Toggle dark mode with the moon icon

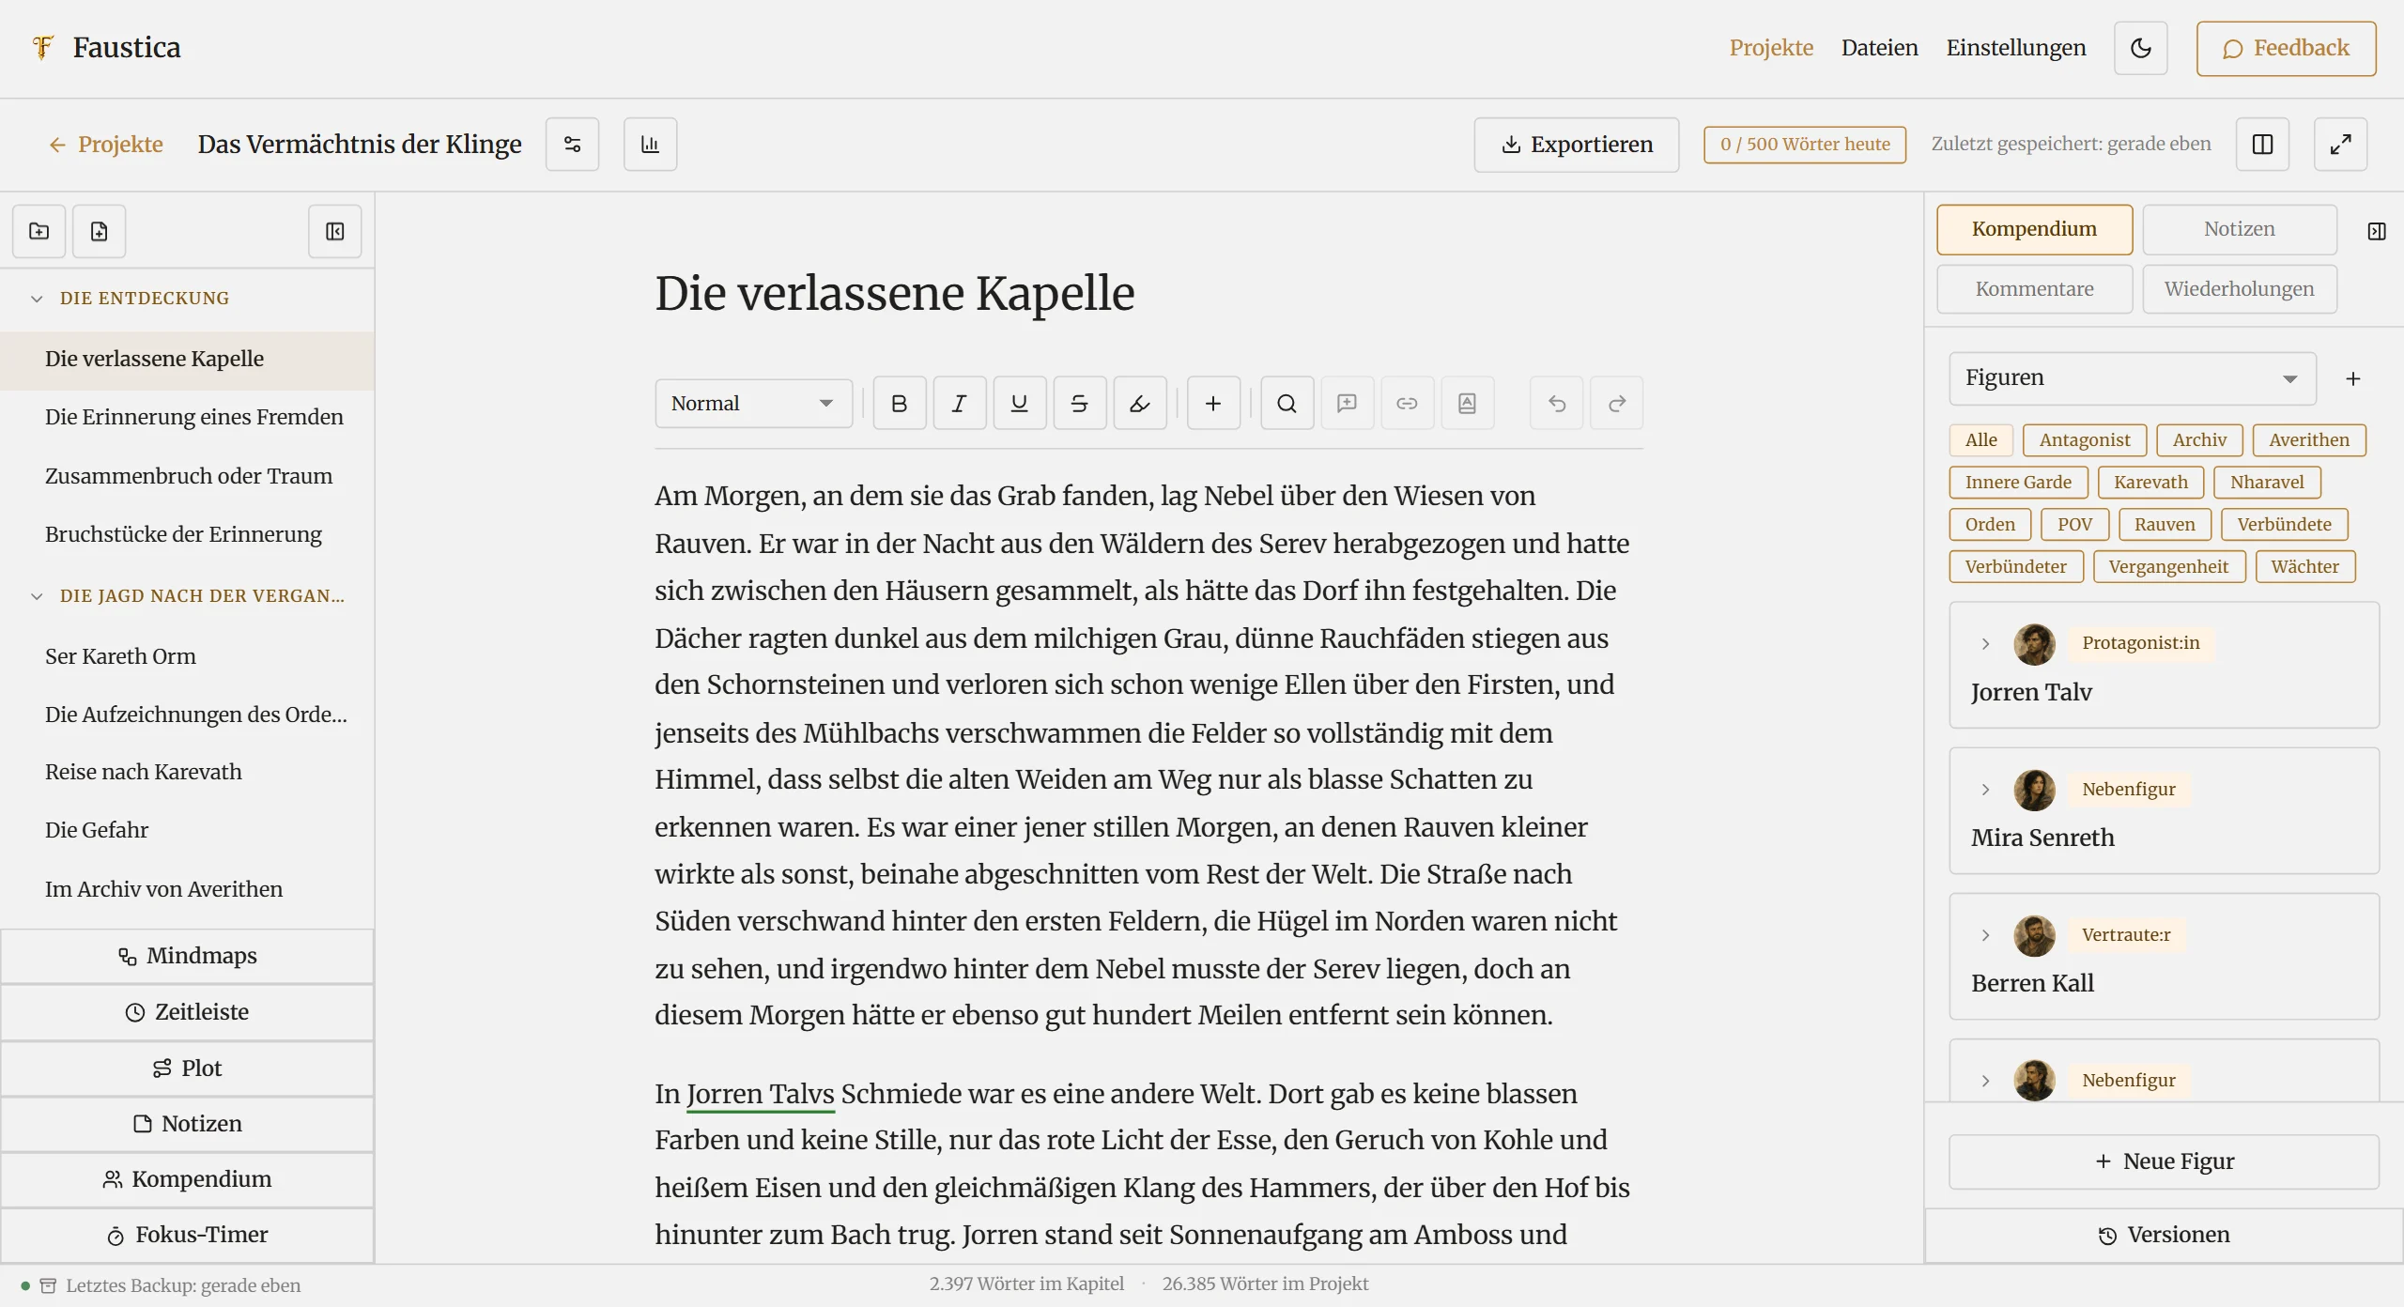[x=2140, y=48]
